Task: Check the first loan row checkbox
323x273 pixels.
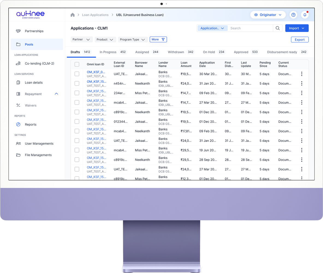Action: (77, 74)
